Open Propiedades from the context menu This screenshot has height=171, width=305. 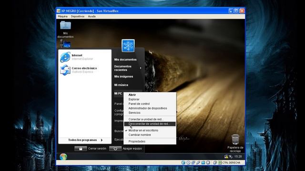coord(150,142)
